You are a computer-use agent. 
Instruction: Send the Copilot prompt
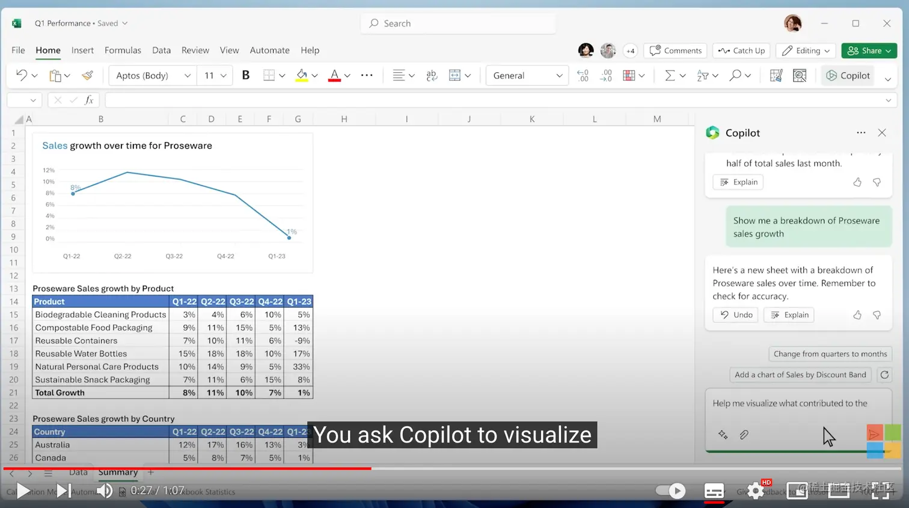pyautogui.click(x=874, y=433)
